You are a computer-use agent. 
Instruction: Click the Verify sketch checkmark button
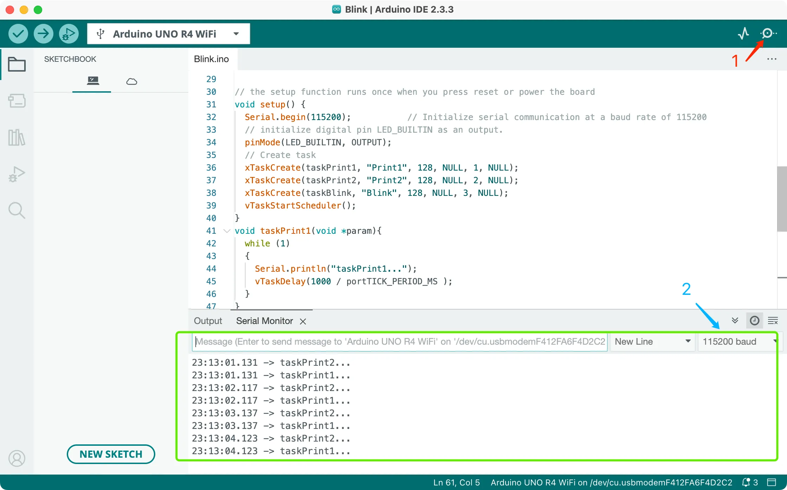[18, 34]
